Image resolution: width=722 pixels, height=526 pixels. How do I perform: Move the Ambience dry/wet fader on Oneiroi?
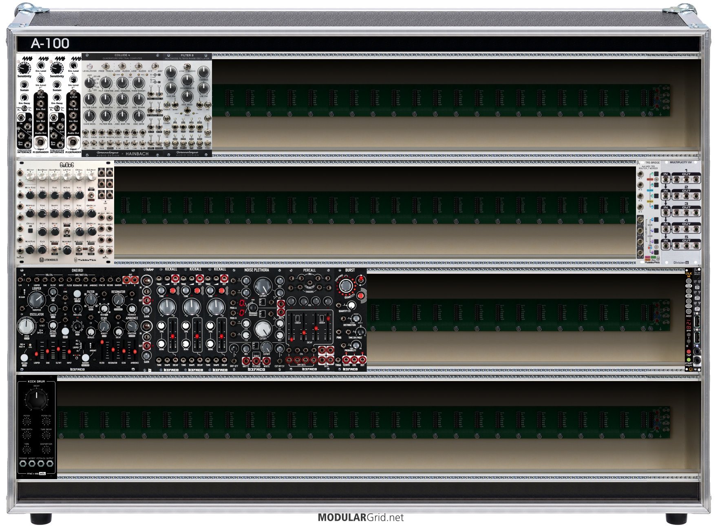point(135,351)
